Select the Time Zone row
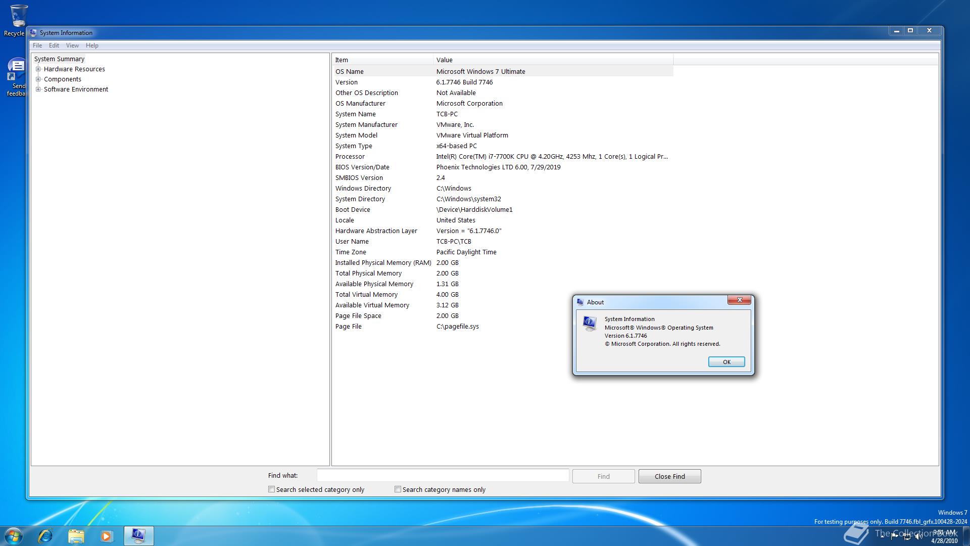Image resolution: width=970 pixels, height=546 pixels. (x=503, y=252)
